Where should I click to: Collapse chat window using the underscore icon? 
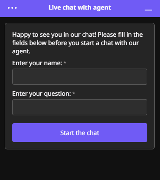(148, 10)
